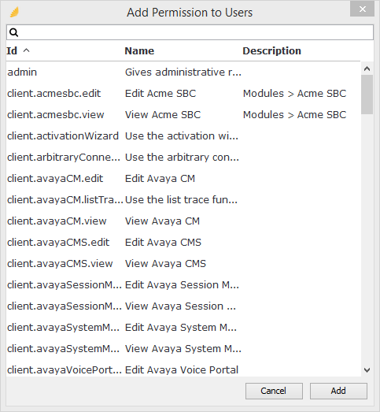This screenshot has height=412, width=380.
Task: Click the scrollbar up arrow
Action: pos(367,69)
